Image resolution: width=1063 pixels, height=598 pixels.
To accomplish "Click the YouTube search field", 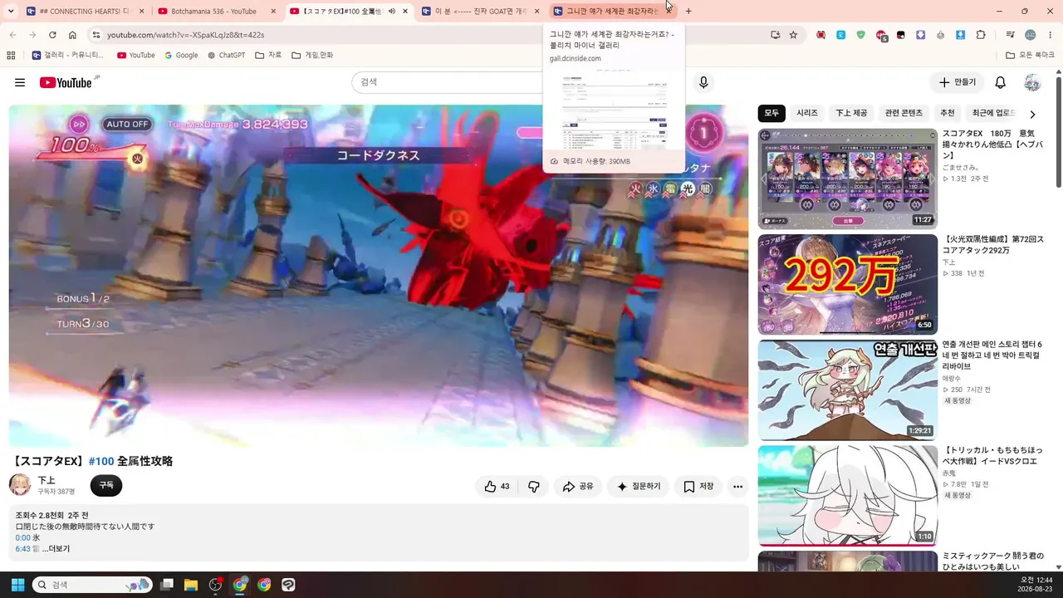I will pos(448,82).
